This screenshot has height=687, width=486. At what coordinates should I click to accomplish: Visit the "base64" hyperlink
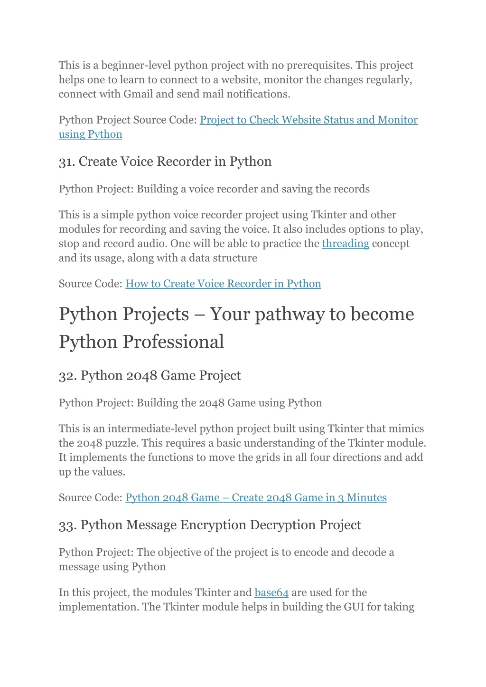pos(271,592)
